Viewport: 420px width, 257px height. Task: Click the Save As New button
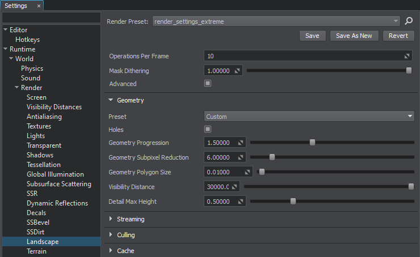(354, 36)
